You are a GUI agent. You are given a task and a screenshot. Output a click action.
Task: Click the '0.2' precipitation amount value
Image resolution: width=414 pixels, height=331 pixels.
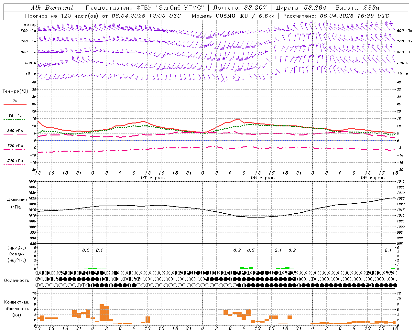coord(86,250)
